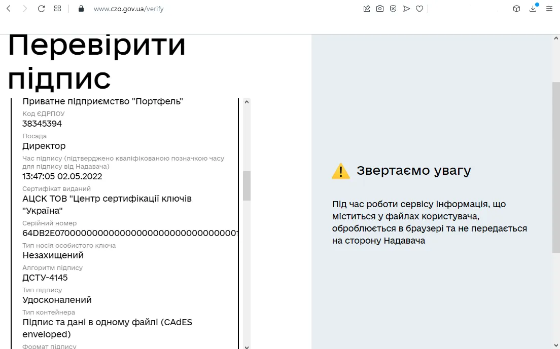Select the 'Удосконалений' signature type value
Viewport: 560px width, 349px height.
point(57,300)
